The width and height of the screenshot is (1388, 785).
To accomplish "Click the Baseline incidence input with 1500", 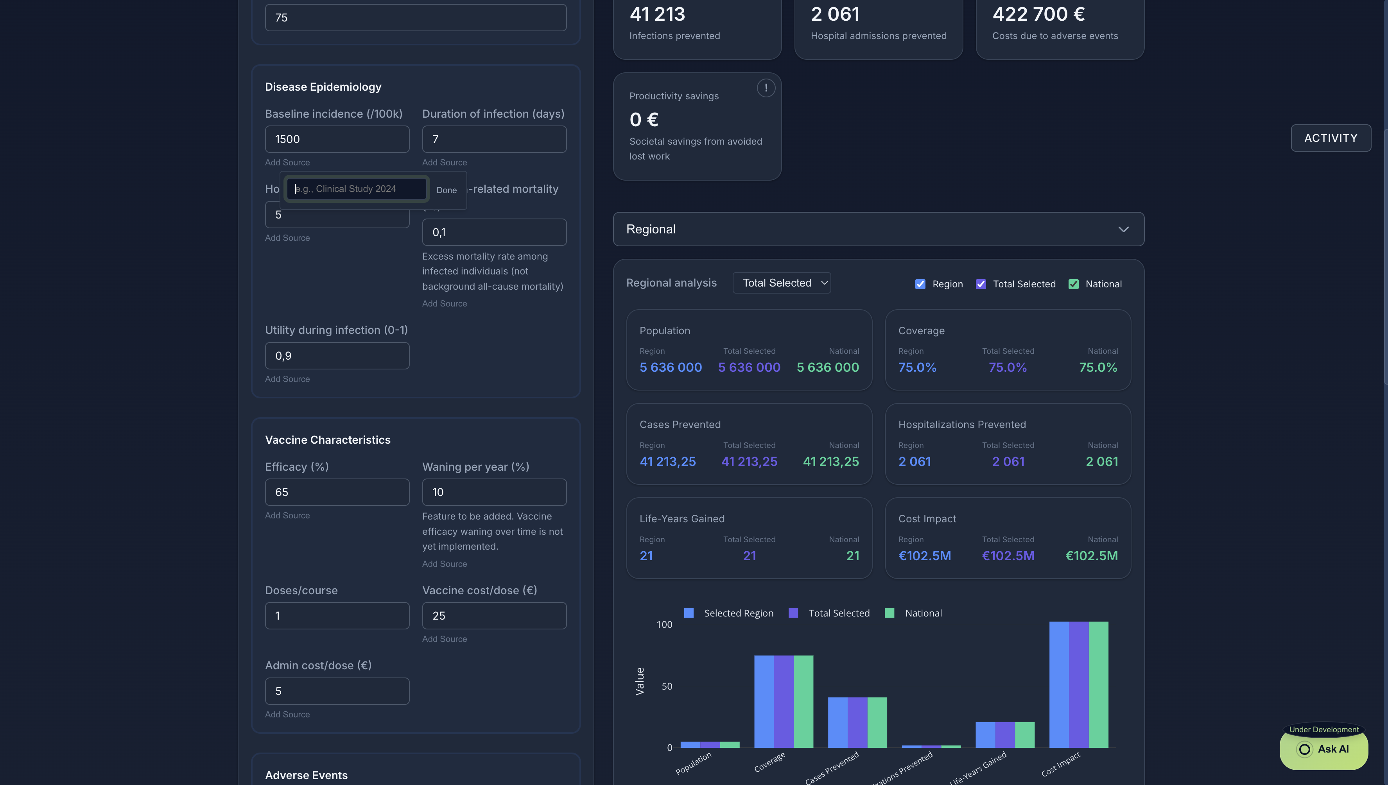I will [x=337, y=139].
